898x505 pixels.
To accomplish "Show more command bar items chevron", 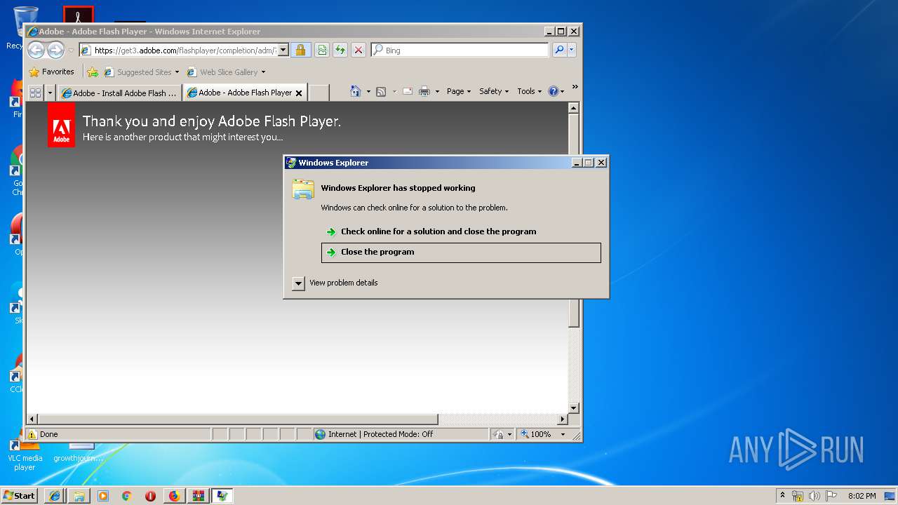I will pos(575,87).
